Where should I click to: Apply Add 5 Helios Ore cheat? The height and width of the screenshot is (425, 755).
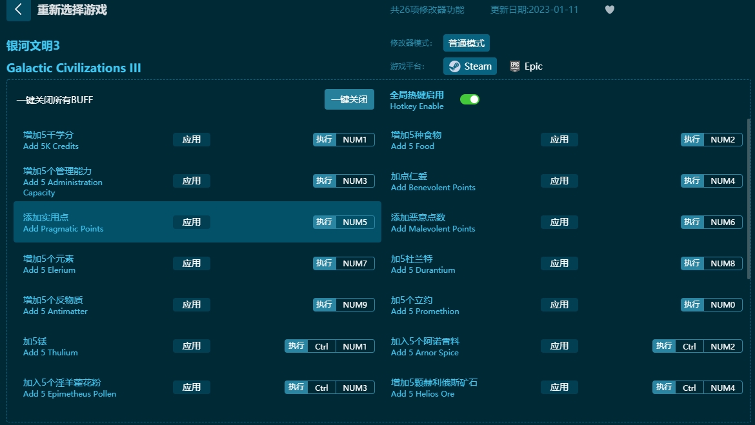[559, 387]
